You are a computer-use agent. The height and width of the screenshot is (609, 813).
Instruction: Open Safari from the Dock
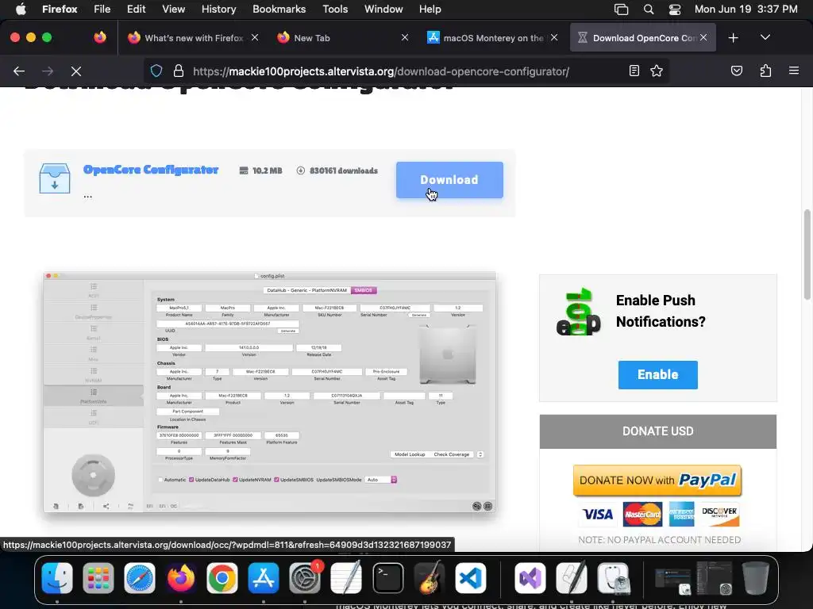click(x=140, y=577)
